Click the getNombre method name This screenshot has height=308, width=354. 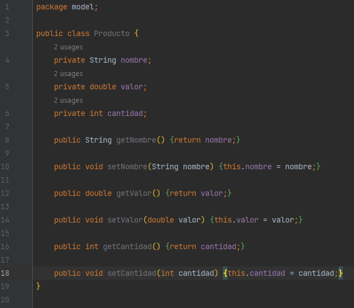[136, 140]
